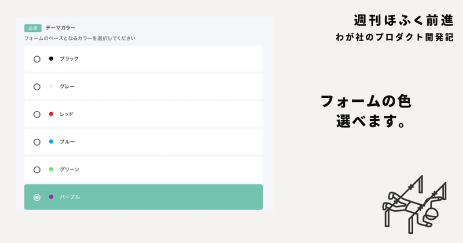
Task: Click the blue color dot
Action: coord(51,141)
